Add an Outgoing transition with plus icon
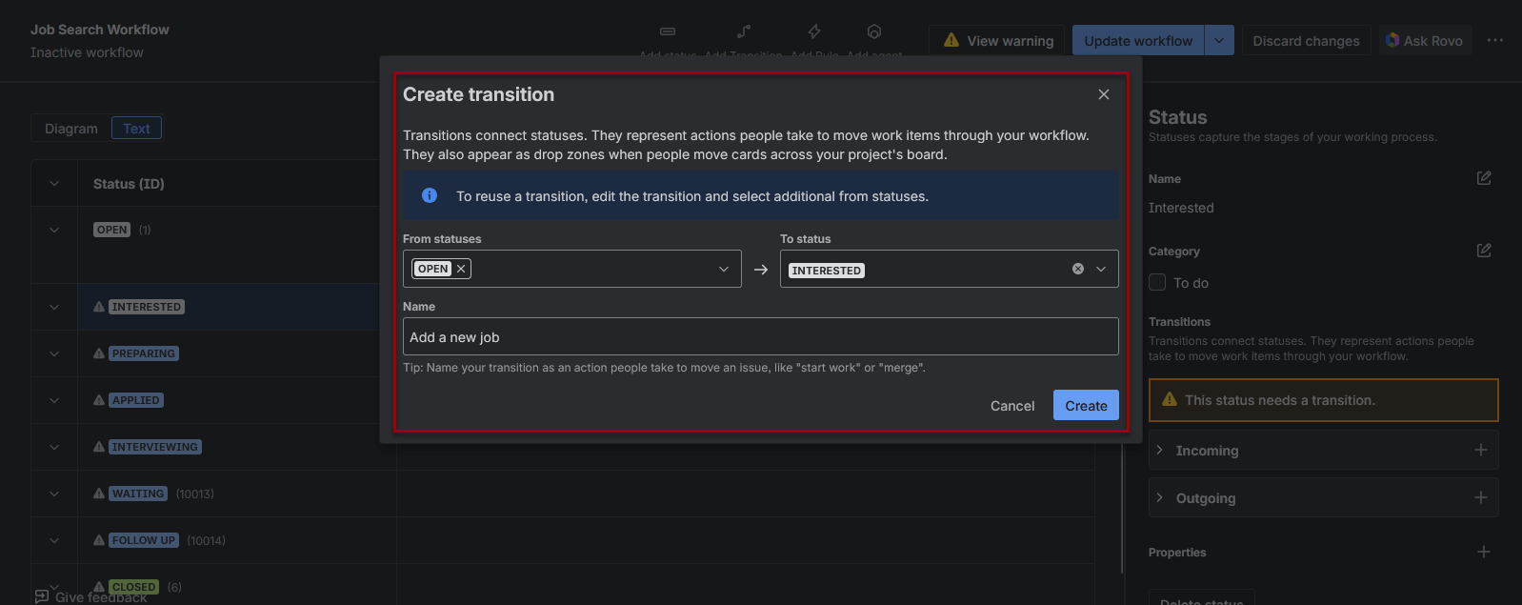 click(1481, 497)
